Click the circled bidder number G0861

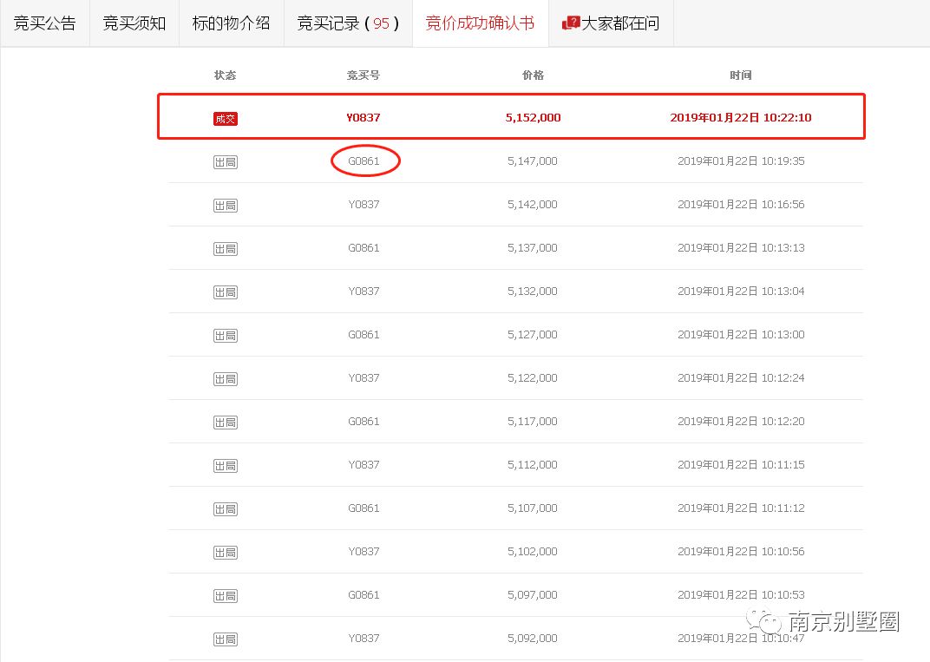pyautogui.click(x=364, y=161)
